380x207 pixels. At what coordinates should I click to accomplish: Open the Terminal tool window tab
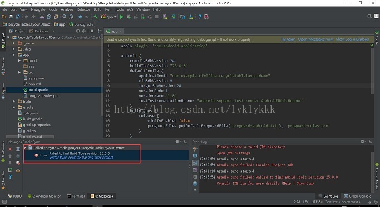[x=76, y=196]
